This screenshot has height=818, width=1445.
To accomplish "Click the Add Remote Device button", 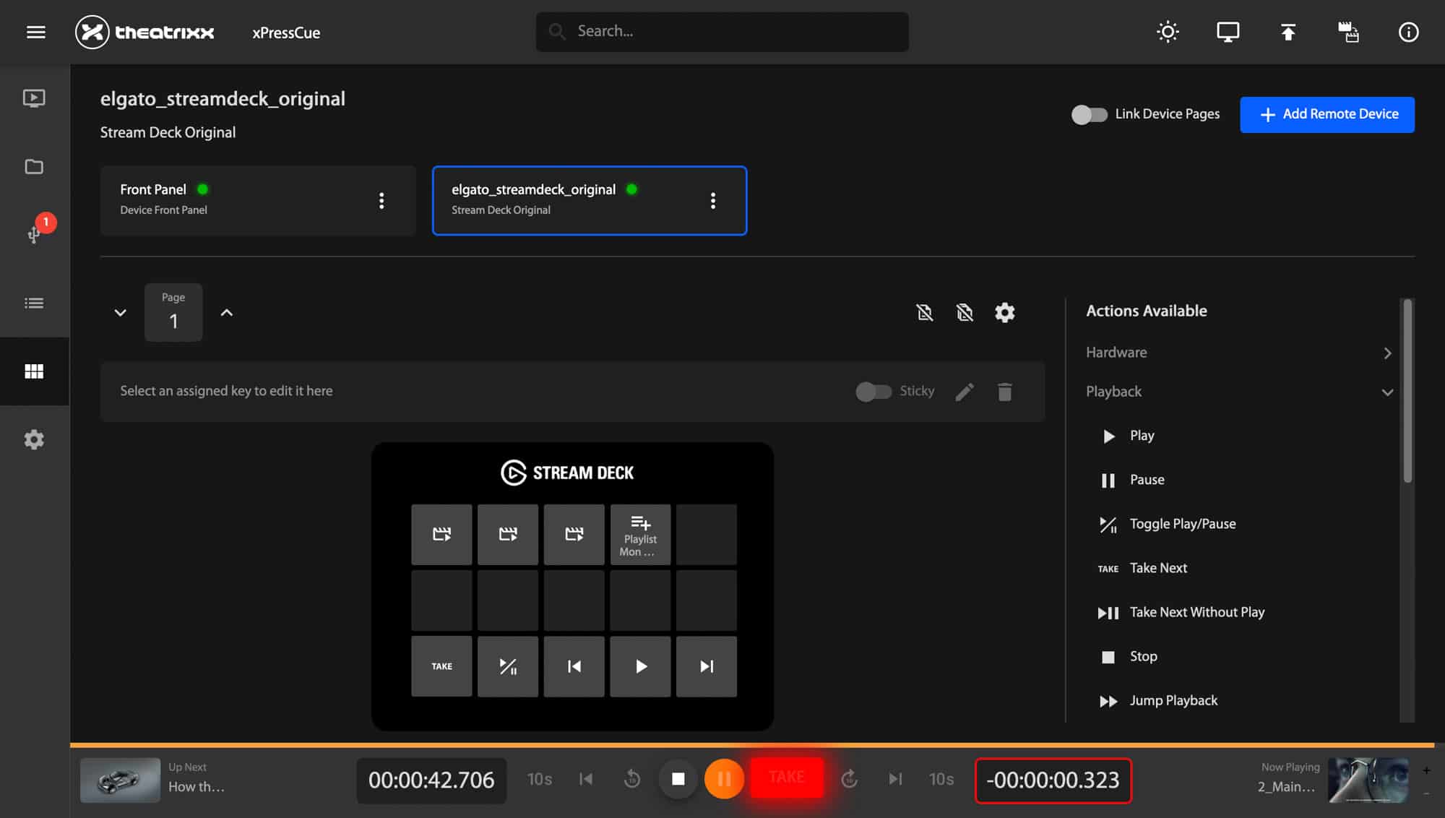I will tap(1327, 114).
